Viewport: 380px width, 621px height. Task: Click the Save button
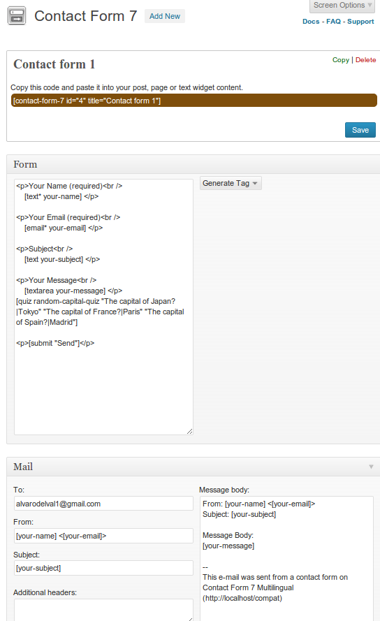360,130
